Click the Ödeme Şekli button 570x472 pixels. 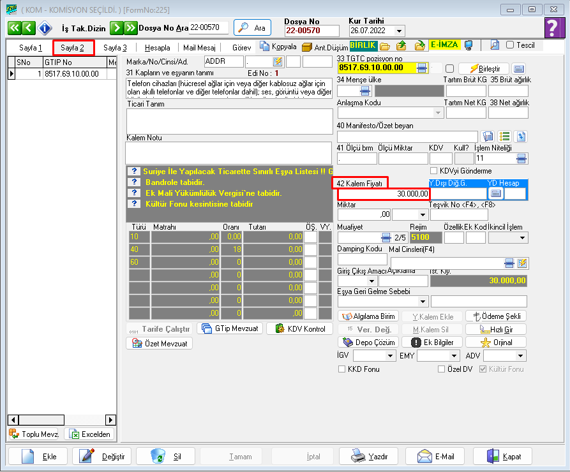pos(496,316)
